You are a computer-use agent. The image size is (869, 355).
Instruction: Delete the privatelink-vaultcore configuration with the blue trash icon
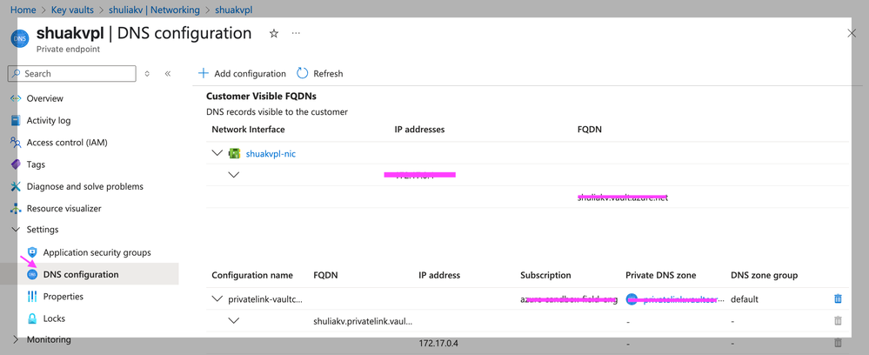(x=838, y=298)
